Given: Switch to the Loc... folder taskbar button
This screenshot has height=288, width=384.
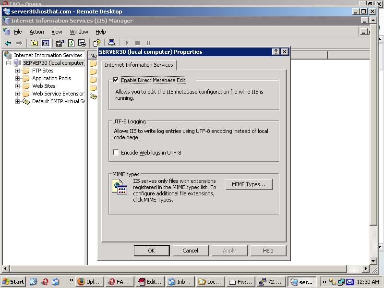Looking at the screenshot, I should 210,282.
